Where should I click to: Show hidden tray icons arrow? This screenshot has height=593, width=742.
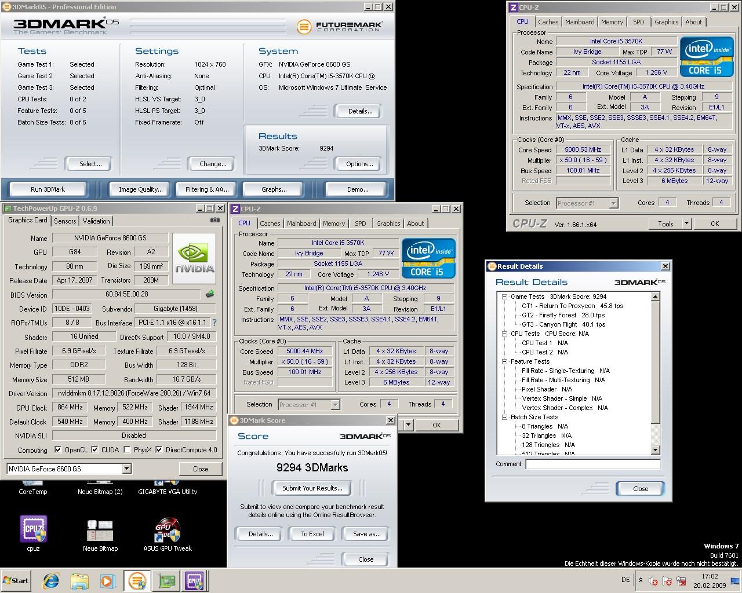coord(641,580)
